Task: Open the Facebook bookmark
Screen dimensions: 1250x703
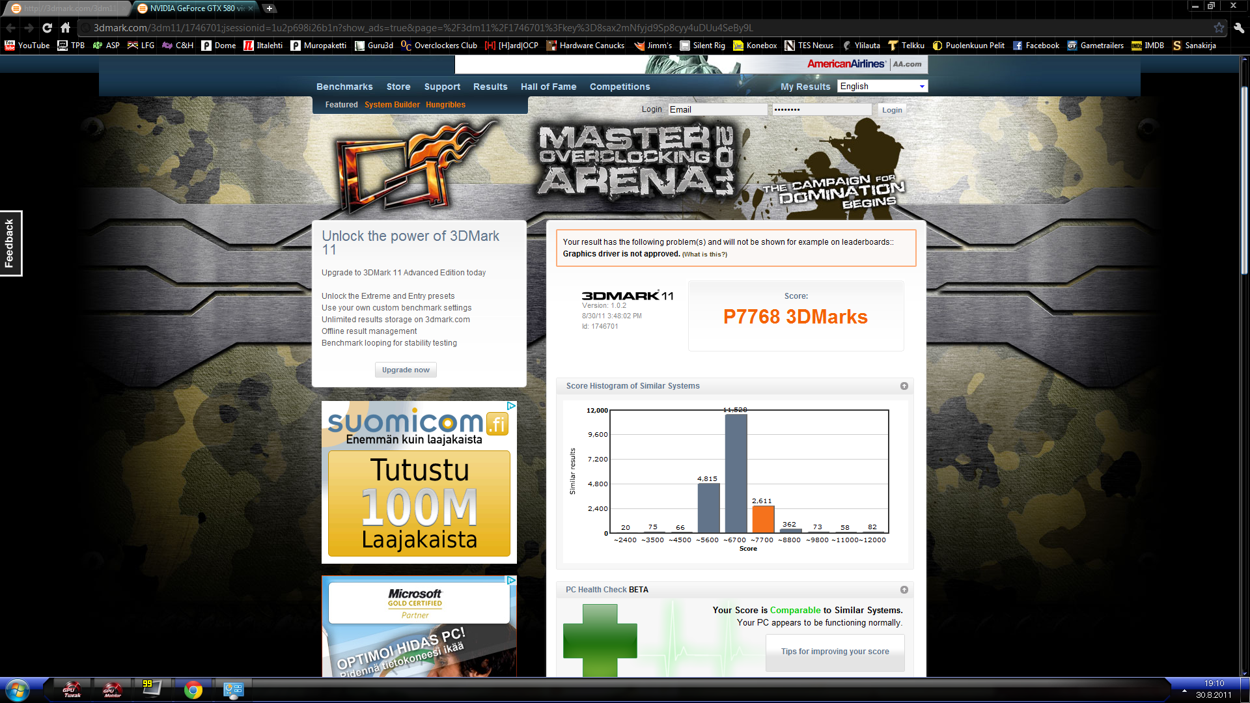Action: (1036, 46)
